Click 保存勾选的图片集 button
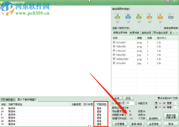Screen dimensions: 179x127 [171, 116]
